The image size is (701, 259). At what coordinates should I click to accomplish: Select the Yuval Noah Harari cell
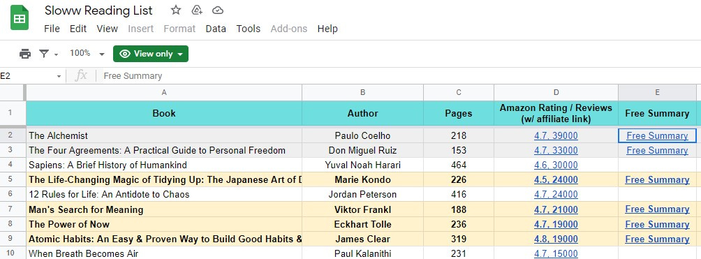tap(362, 165)
